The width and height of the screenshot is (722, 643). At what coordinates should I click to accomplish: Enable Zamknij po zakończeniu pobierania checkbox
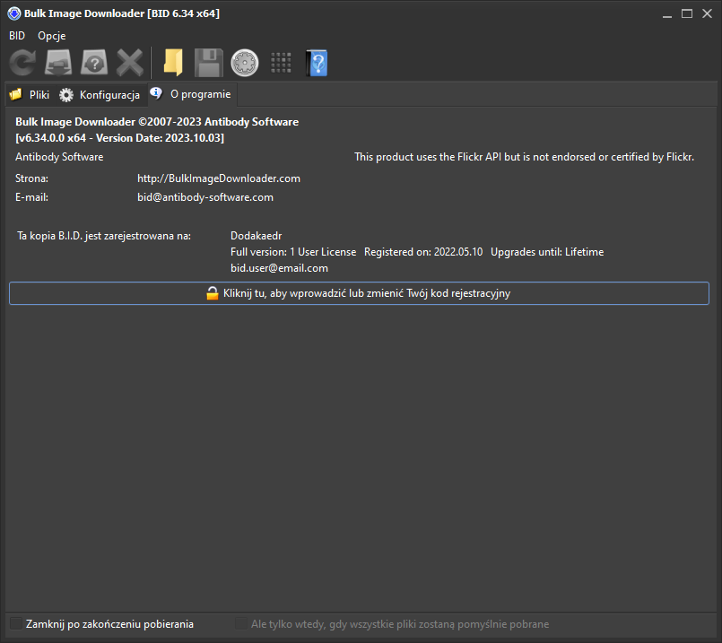(16, 623)
